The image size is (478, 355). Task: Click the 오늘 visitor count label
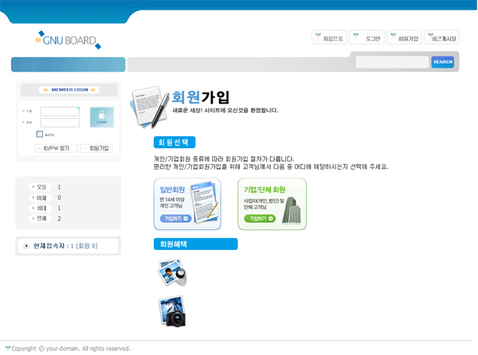tap(41, 187)
